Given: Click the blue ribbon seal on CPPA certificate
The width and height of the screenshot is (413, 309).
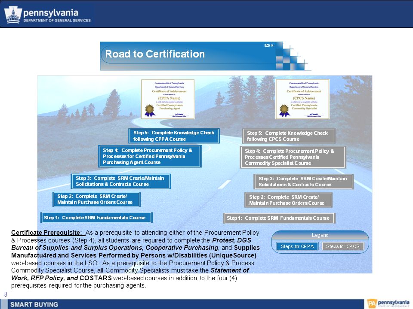Looking at the screenshot, I should pyautogui.click(x=150, y=110).
